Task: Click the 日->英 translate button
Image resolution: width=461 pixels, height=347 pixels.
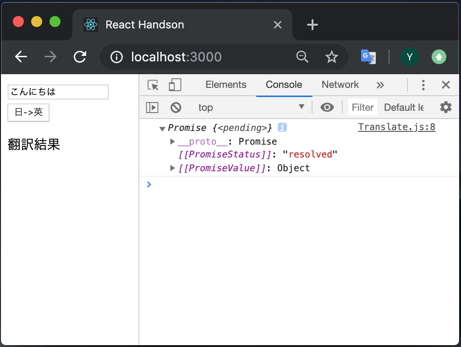Action: [x=28, y=112]
